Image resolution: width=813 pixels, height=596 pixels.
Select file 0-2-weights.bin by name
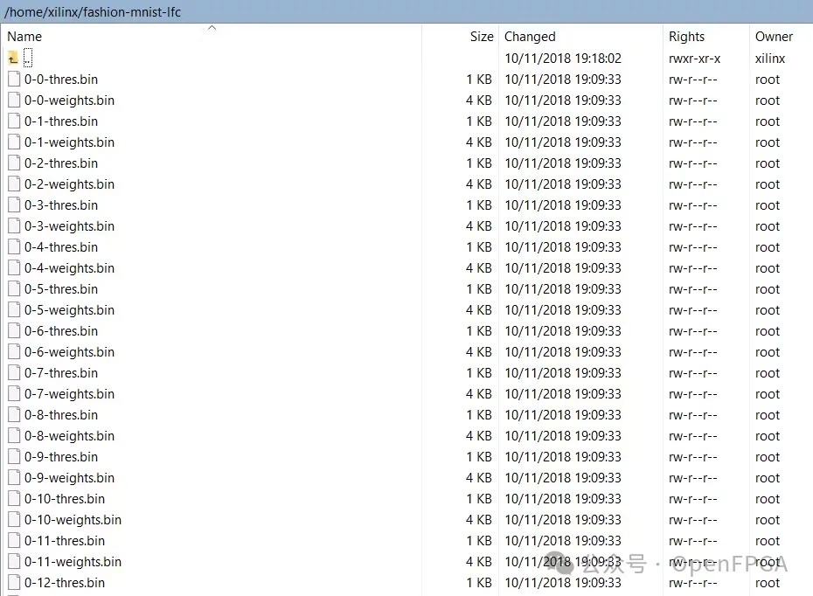click(x=69, y=184)
